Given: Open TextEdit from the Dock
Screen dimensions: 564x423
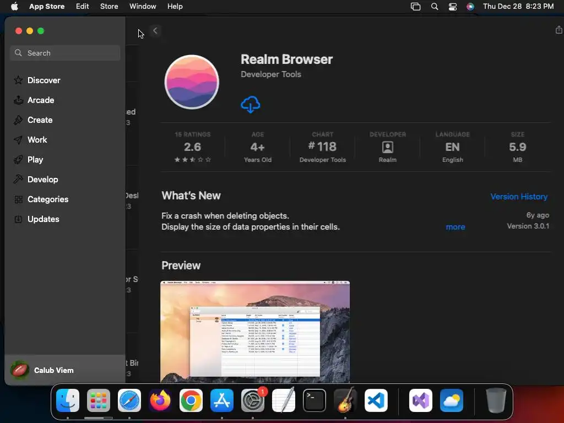Looking at the screenshot, I should pos(284,400).
